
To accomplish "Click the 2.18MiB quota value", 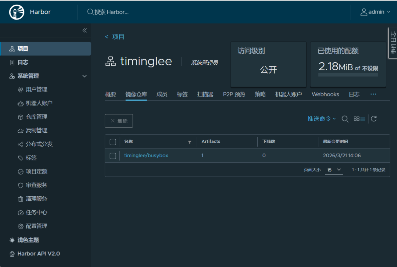I will pyautogui.click(x=336, y=67).
